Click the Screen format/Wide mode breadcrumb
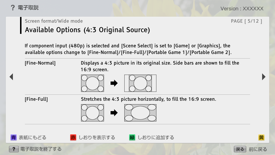Screen dimensions: 275x155 click(54, 21)
